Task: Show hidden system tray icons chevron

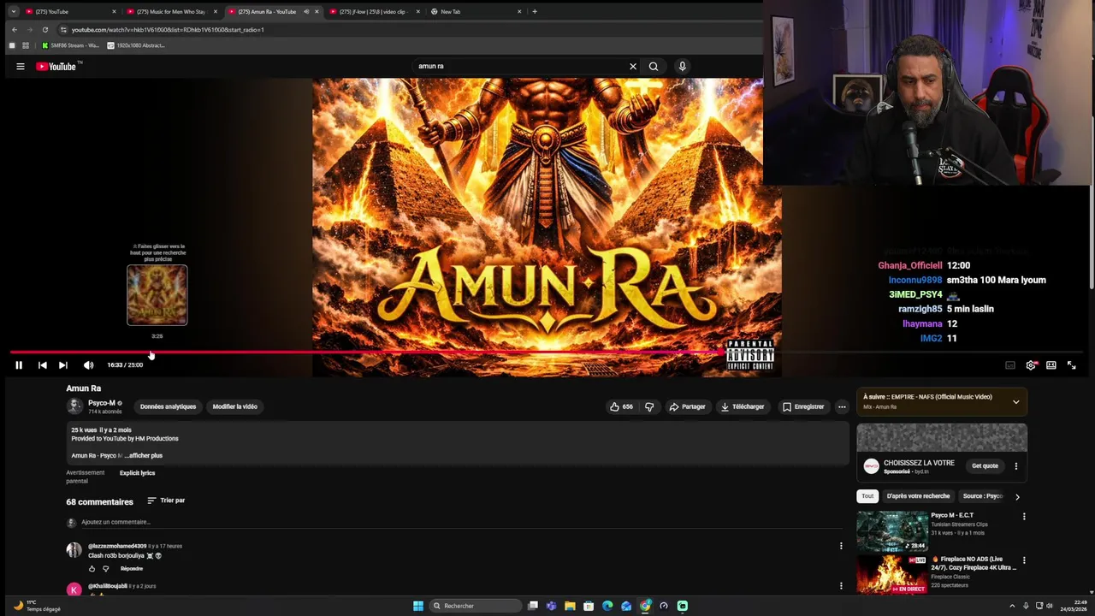Action: pyautogui.click(x=1012, y=606)
